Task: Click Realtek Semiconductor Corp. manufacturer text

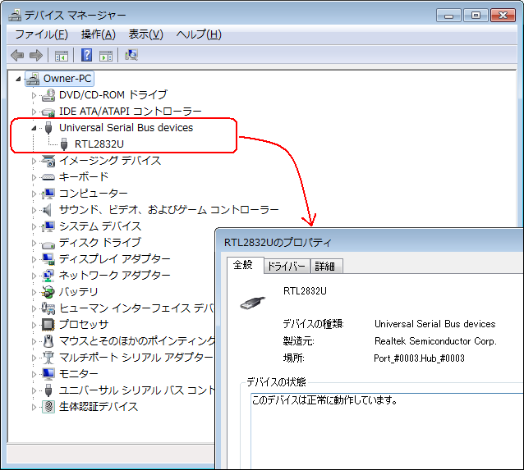Action: pyautogui.click(x=435, y=341)
